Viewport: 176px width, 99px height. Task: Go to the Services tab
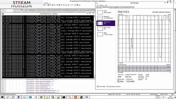click(131, 7)
